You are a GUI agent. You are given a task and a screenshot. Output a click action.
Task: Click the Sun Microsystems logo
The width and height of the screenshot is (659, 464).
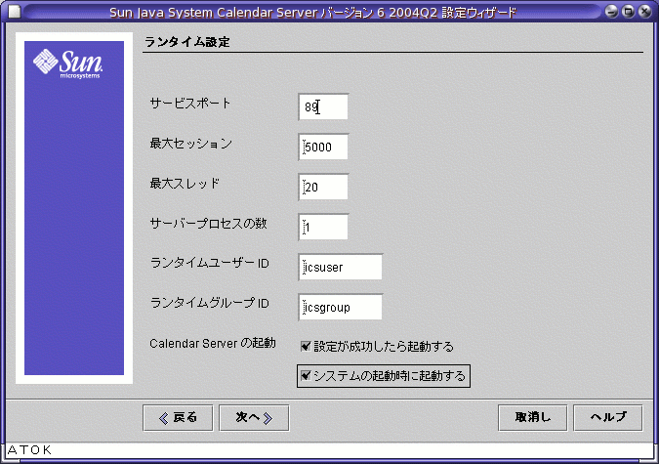[x=67, y=63]
